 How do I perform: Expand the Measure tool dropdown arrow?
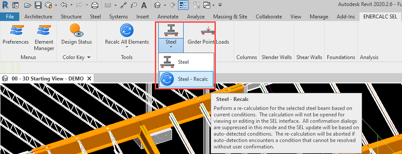click(115, 5)
